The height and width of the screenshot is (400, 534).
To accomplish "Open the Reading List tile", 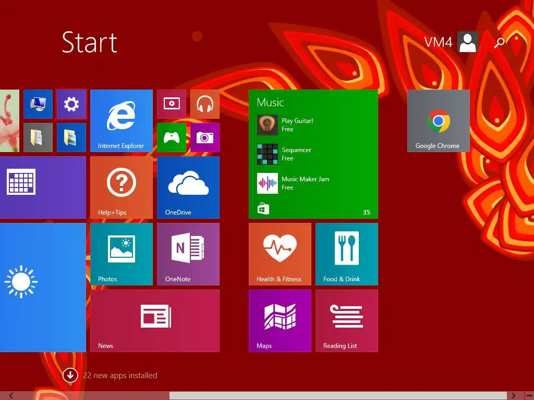I will (347, 321).
